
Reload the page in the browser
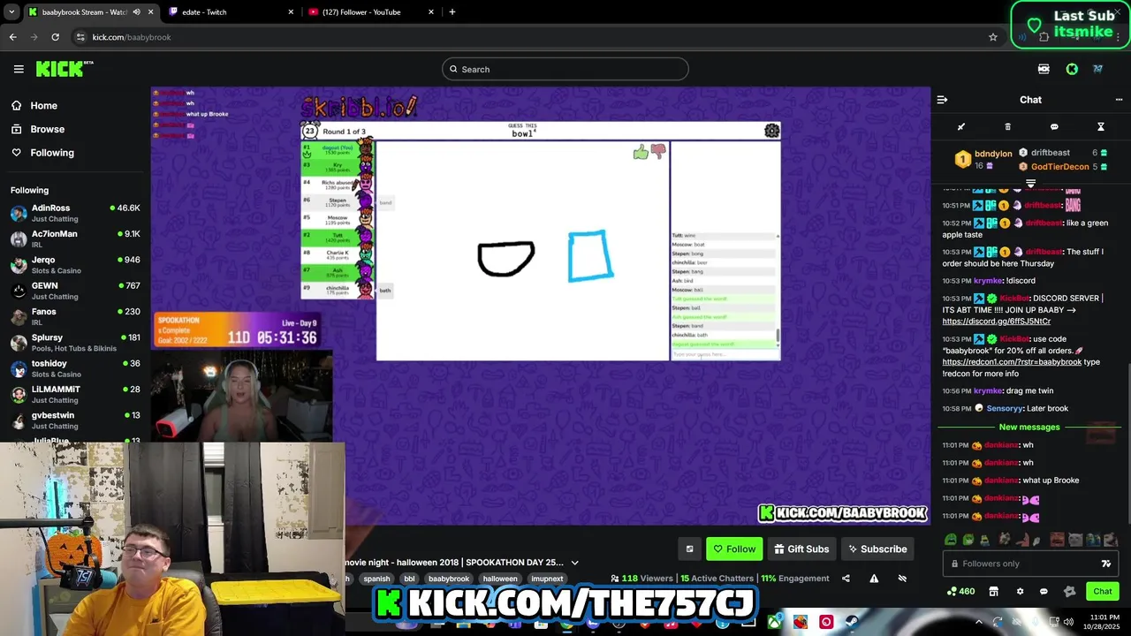pos(55,37)
